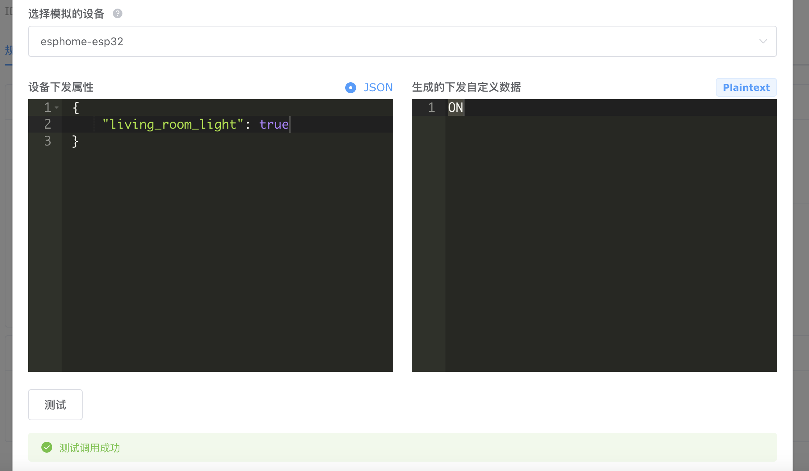
Task: Click line number 2 in left editor
Action: tap(48, 124)
